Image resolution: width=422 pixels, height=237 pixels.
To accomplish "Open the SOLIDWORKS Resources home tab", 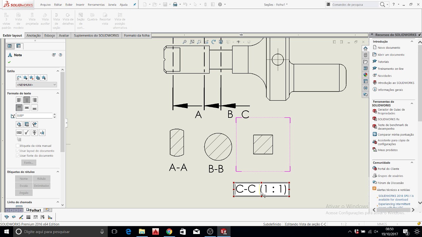I will click(x=365, y=48).
